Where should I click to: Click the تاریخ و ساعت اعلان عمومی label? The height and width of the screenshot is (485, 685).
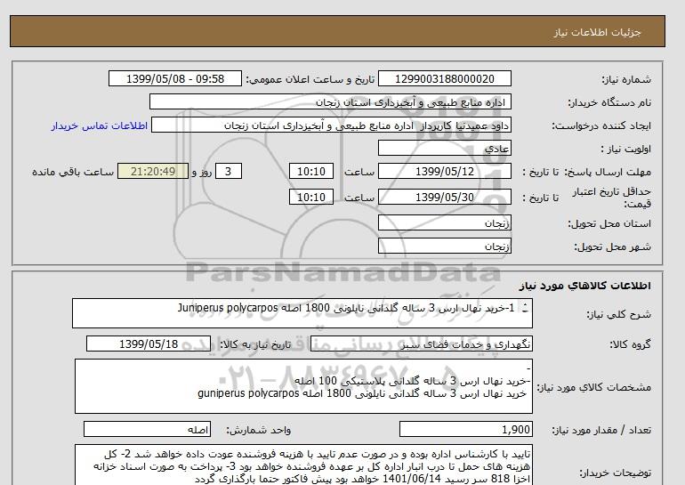(x=310, y=79)
